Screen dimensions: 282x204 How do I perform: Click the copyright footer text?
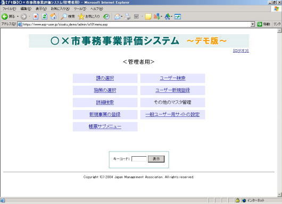(x=139, y=177)
